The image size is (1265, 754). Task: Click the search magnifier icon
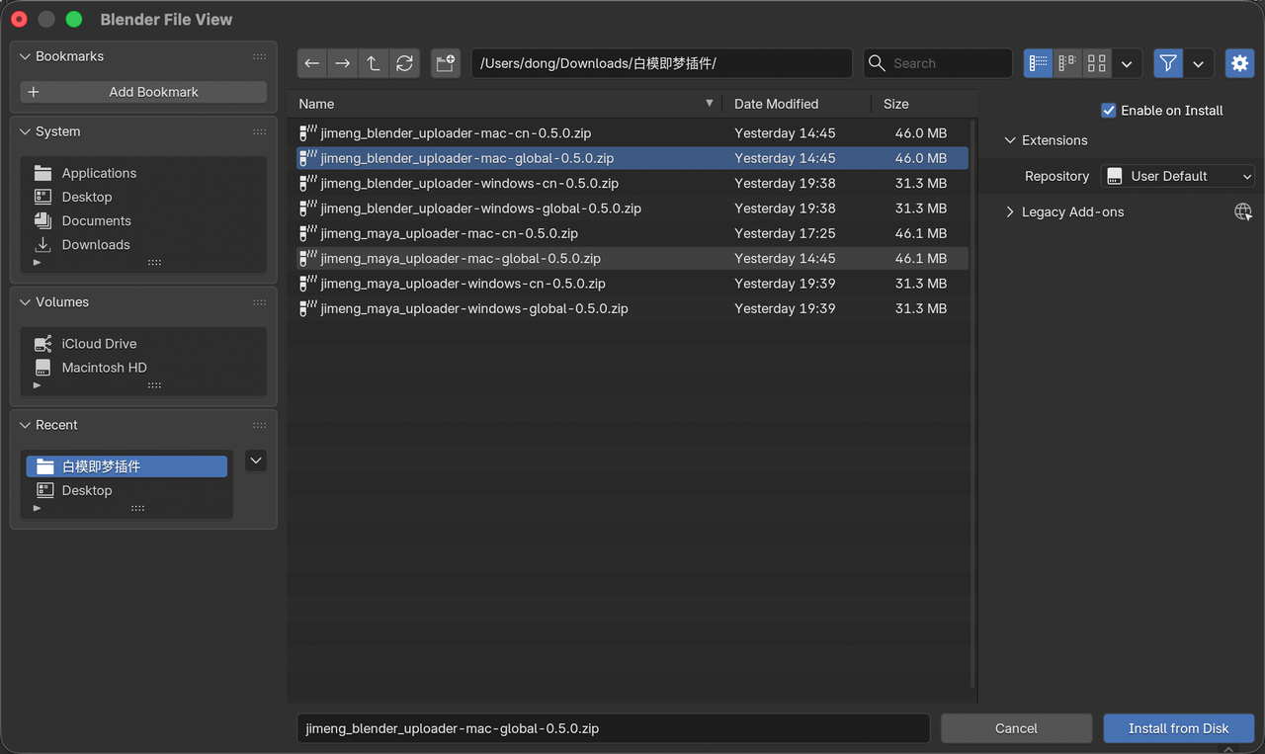tap(877, 63)
